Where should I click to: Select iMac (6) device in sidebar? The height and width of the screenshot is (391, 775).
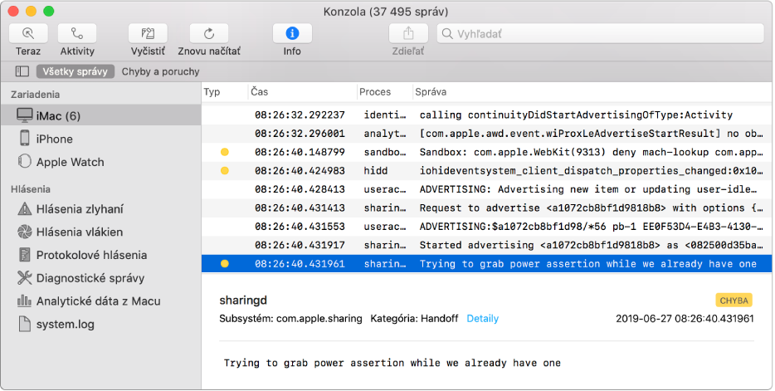click(101, 115)
